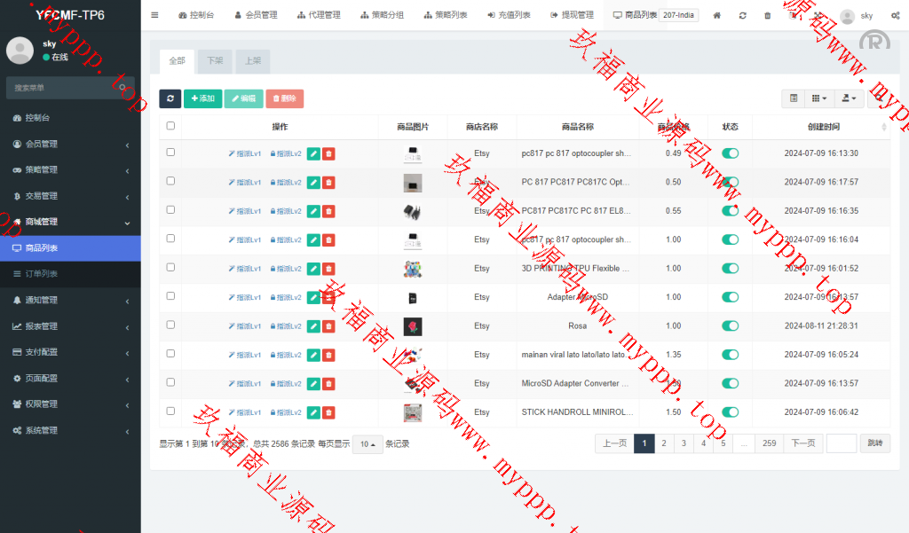Click red delete icon for the Adapter MicroSD row
Screen dimensions: 909x533
click(328, 298)
